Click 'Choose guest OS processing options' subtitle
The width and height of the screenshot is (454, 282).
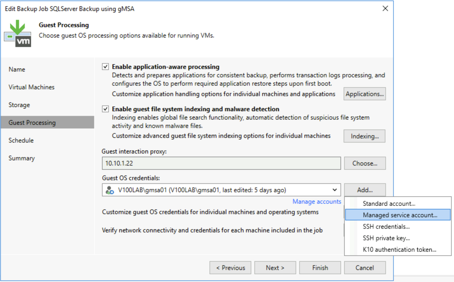127,36
